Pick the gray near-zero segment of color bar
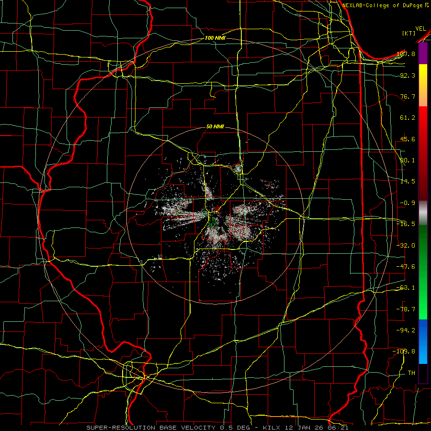This screenshot has height=431, width=431. [423, 213]
